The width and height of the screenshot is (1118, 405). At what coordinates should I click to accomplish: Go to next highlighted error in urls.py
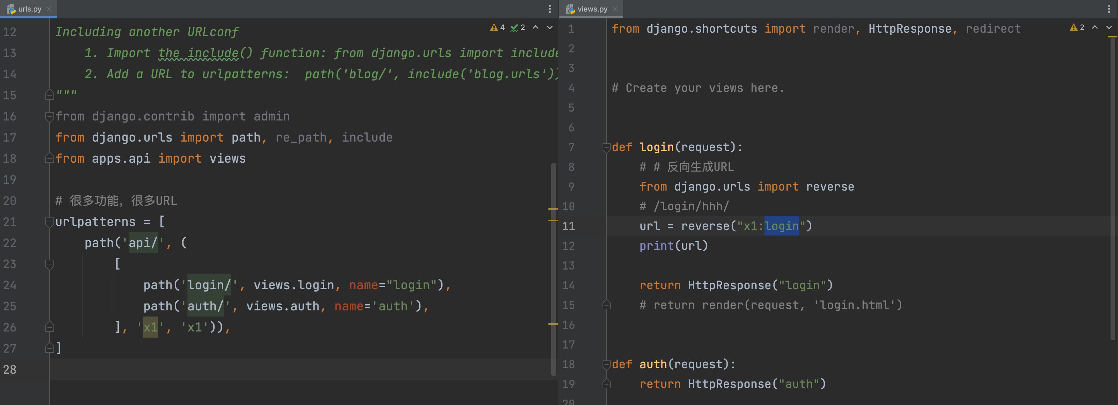[549, 27]
